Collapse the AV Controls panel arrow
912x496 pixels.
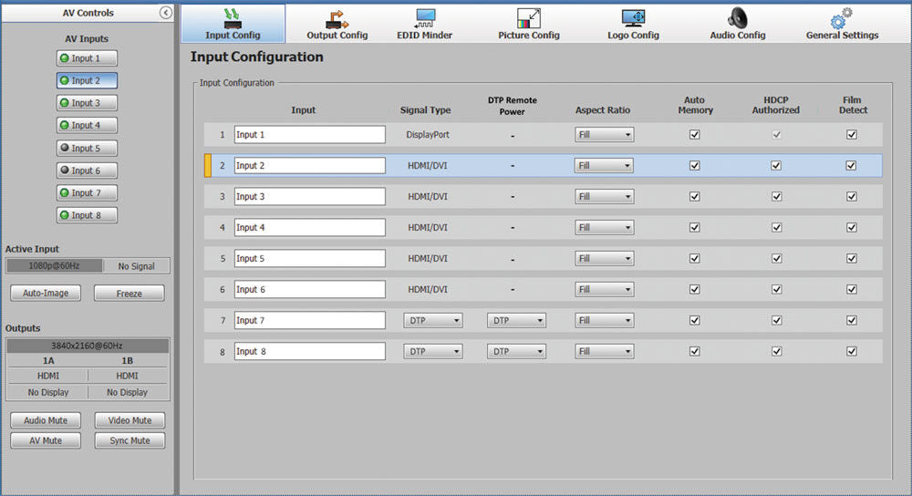[165, 13]
